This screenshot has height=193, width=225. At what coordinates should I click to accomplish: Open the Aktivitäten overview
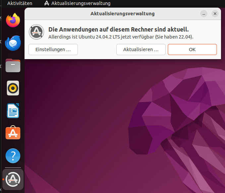tap(20, 3)
